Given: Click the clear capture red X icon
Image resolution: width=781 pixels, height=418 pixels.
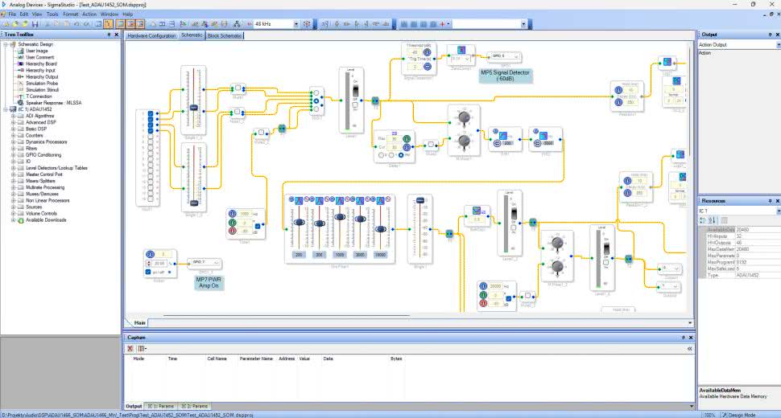Looking at the screenshot, I should pos(130,348).
